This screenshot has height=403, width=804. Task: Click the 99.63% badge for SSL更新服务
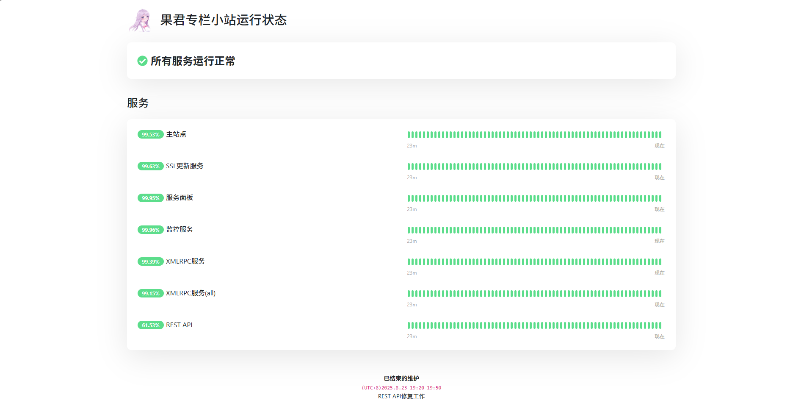[150, 167]
